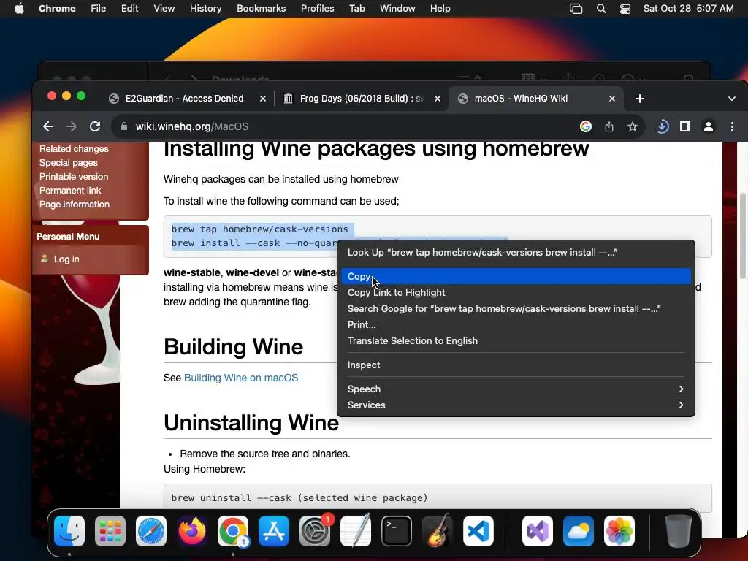Open Trash from the Dock
The height and width of the screenshot is (561, 748).
[679, 531]
